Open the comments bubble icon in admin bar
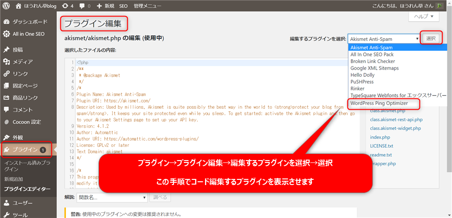Image resolution: width=452 pixels, height=218 pixels. (82, 6)
